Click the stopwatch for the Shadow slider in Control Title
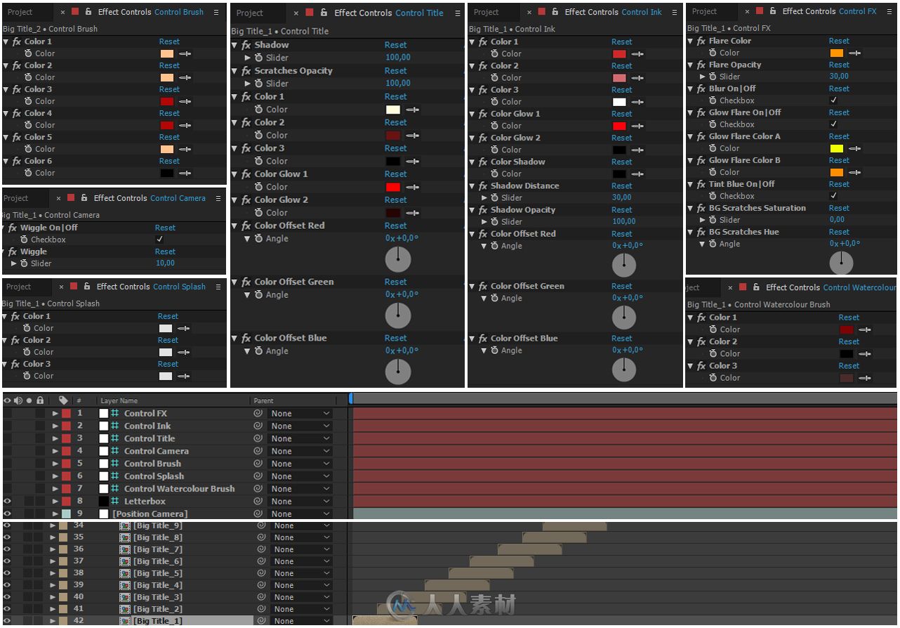Image resolution: width=900 pixels, height=628 pixels. [x=259, y=58]
